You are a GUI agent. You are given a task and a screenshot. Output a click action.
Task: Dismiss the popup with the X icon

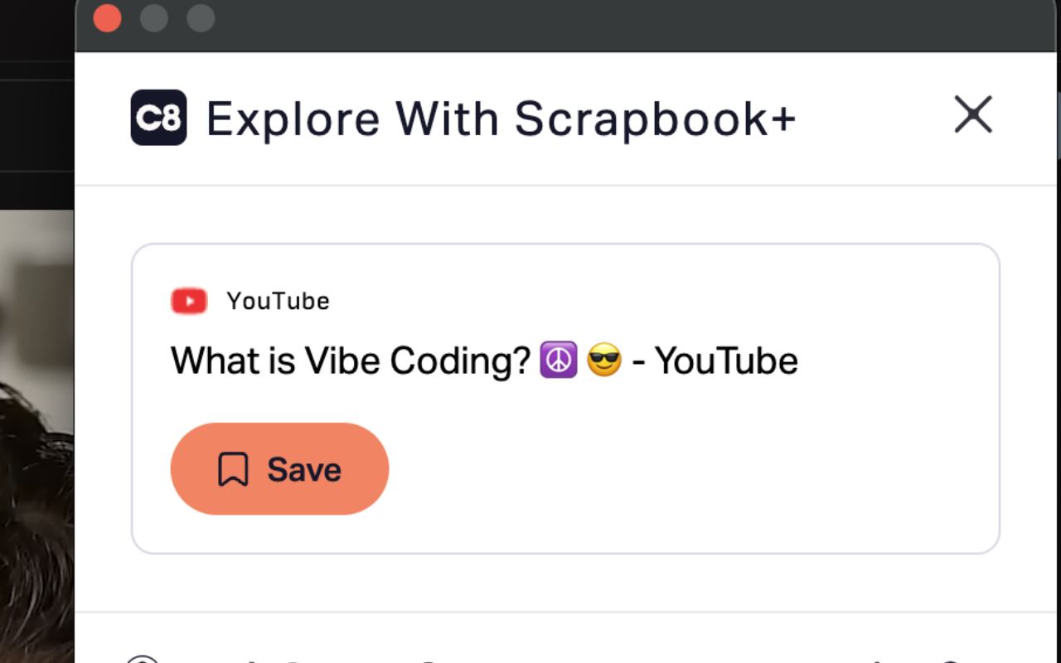(x=973, y=115)
